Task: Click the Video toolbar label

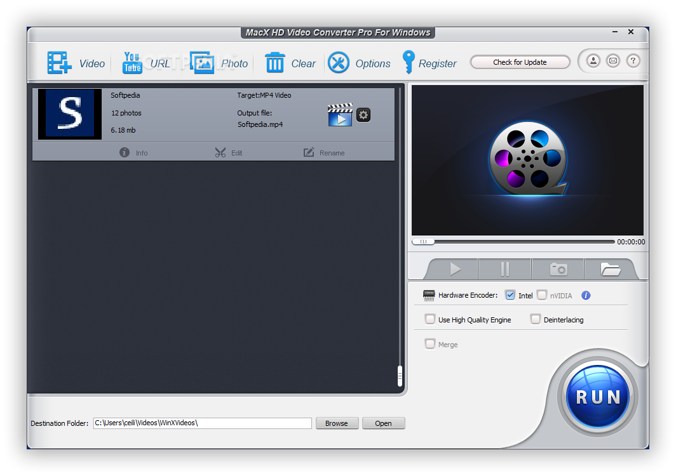Action: coord(92,63)
